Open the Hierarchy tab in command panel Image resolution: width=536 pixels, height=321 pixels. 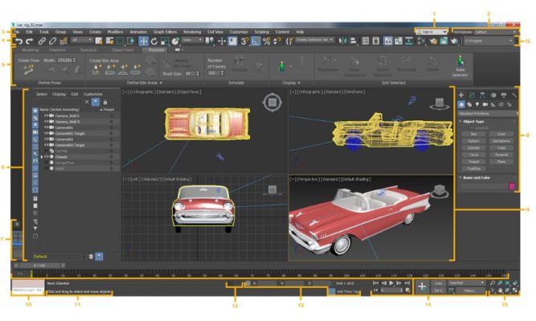tap(482, 95)
